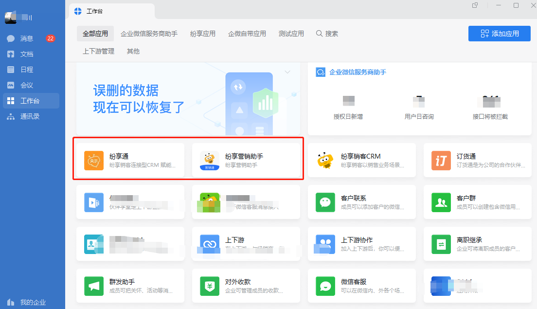The width and height of the screenshot is (537, 309).
Task: Click the 工作台 tab logo icon
Action: click(78, 11)
